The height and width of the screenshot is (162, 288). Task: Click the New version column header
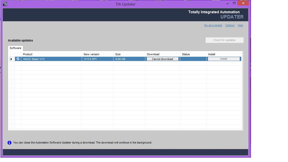click(97, 54)
